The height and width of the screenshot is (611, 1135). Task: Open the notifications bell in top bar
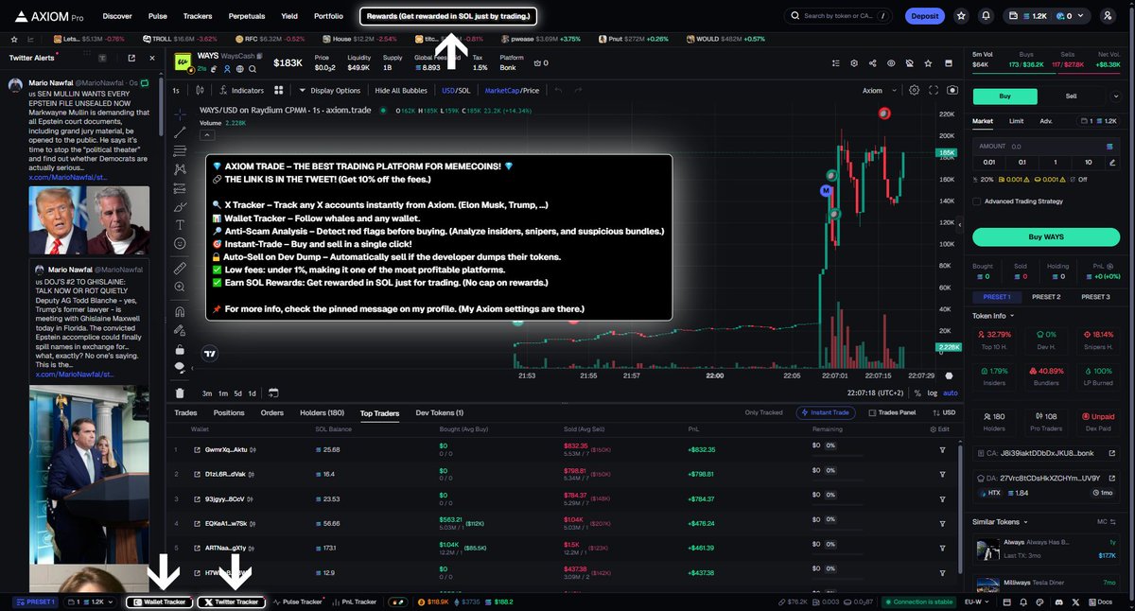(x=987, y=16)
